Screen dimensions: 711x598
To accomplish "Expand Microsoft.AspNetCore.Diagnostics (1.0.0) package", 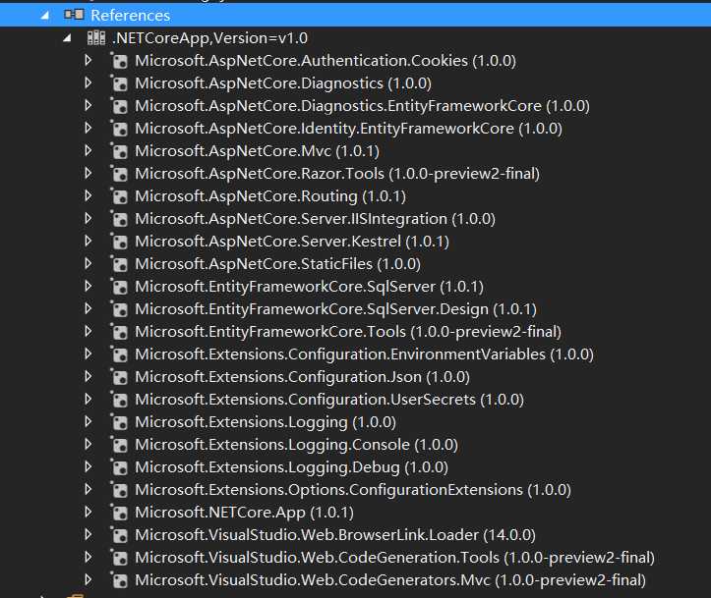I will 89,82.
